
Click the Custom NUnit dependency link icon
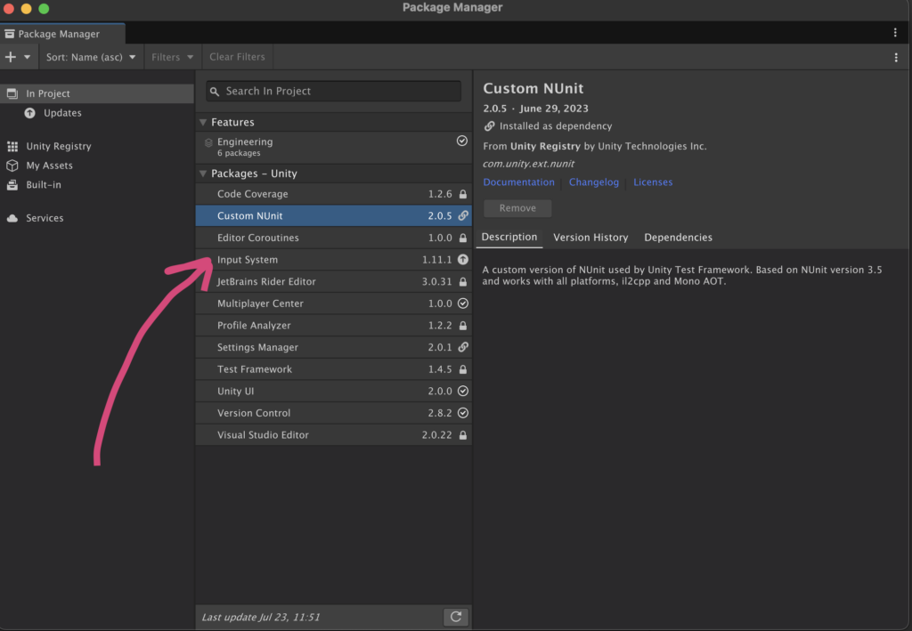[x=462, y=216]
